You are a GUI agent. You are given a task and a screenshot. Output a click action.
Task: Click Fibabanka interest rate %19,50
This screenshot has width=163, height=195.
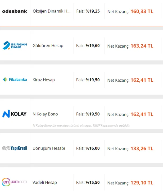point(92,80)
